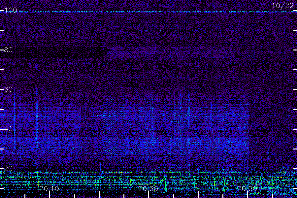Click the 20:10 time axis label

49,188
